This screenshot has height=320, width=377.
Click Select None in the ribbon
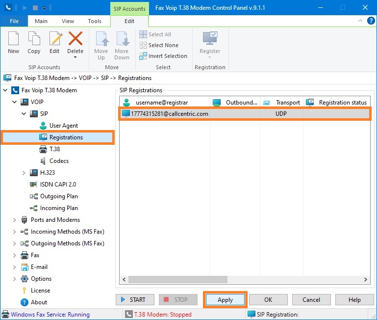coord(159,45)
